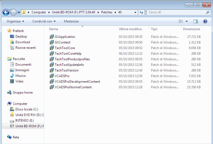Open the Help question mark icon
This screenshot has height=144, width=213.
coord(205,21)
